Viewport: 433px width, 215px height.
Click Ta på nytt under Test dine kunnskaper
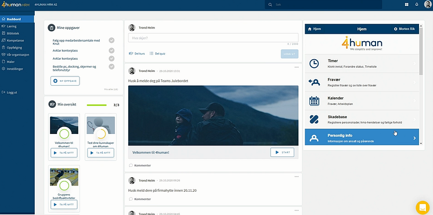coord(101,153)
